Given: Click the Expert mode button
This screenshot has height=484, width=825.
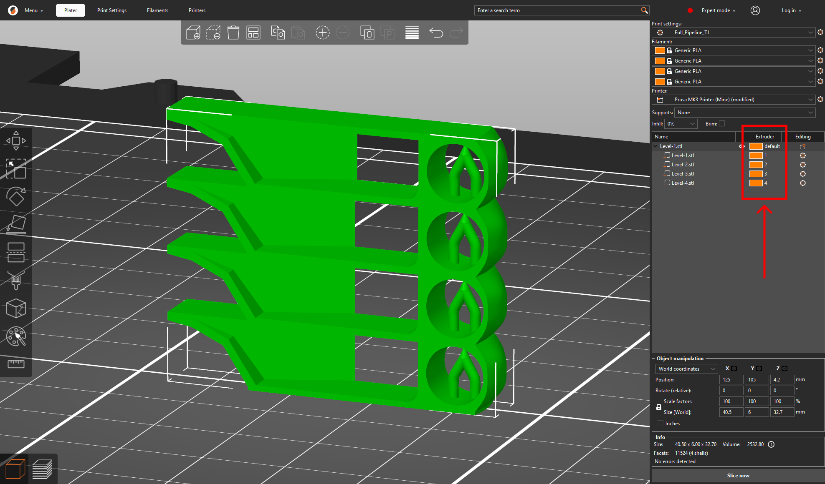Looking at the screenshot, I should pyautogui.click(x=717, y=10).
